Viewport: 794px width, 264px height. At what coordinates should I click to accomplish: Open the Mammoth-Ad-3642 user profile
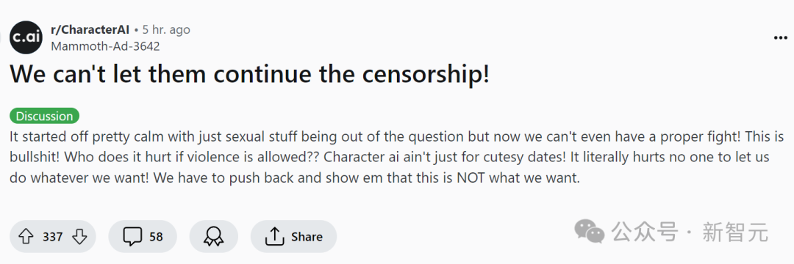(105, 46)
